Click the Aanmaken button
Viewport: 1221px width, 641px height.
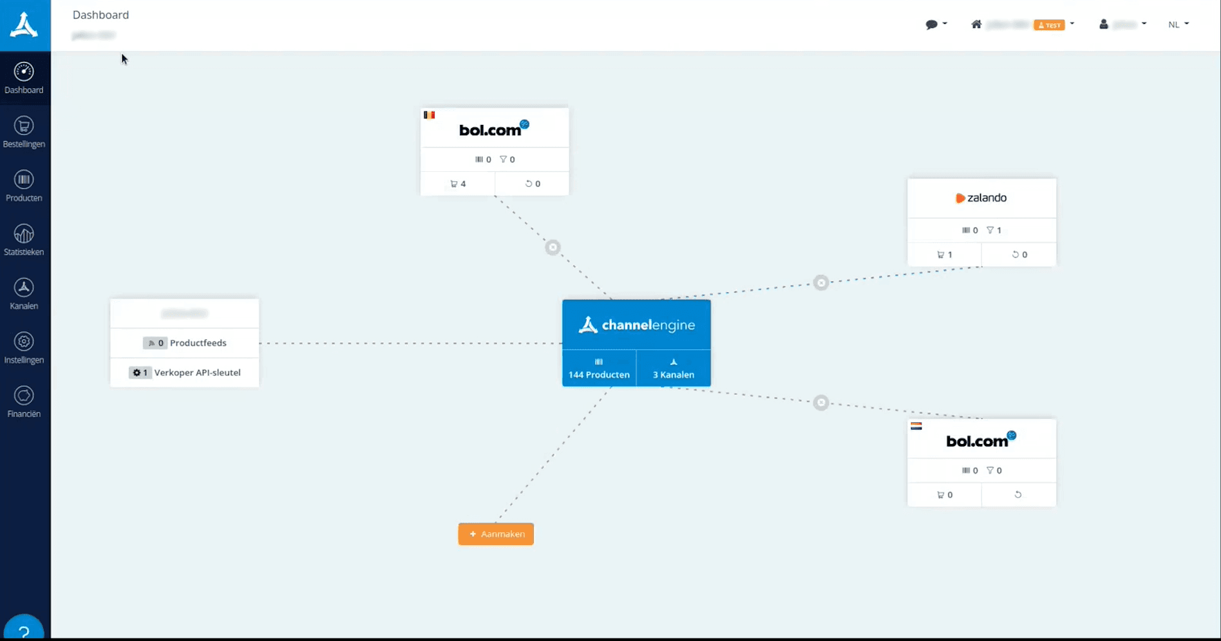496,534
